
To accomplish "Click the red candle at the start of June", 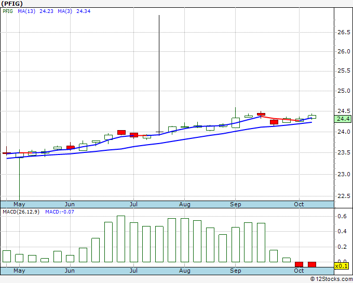I will pos(71,147).
